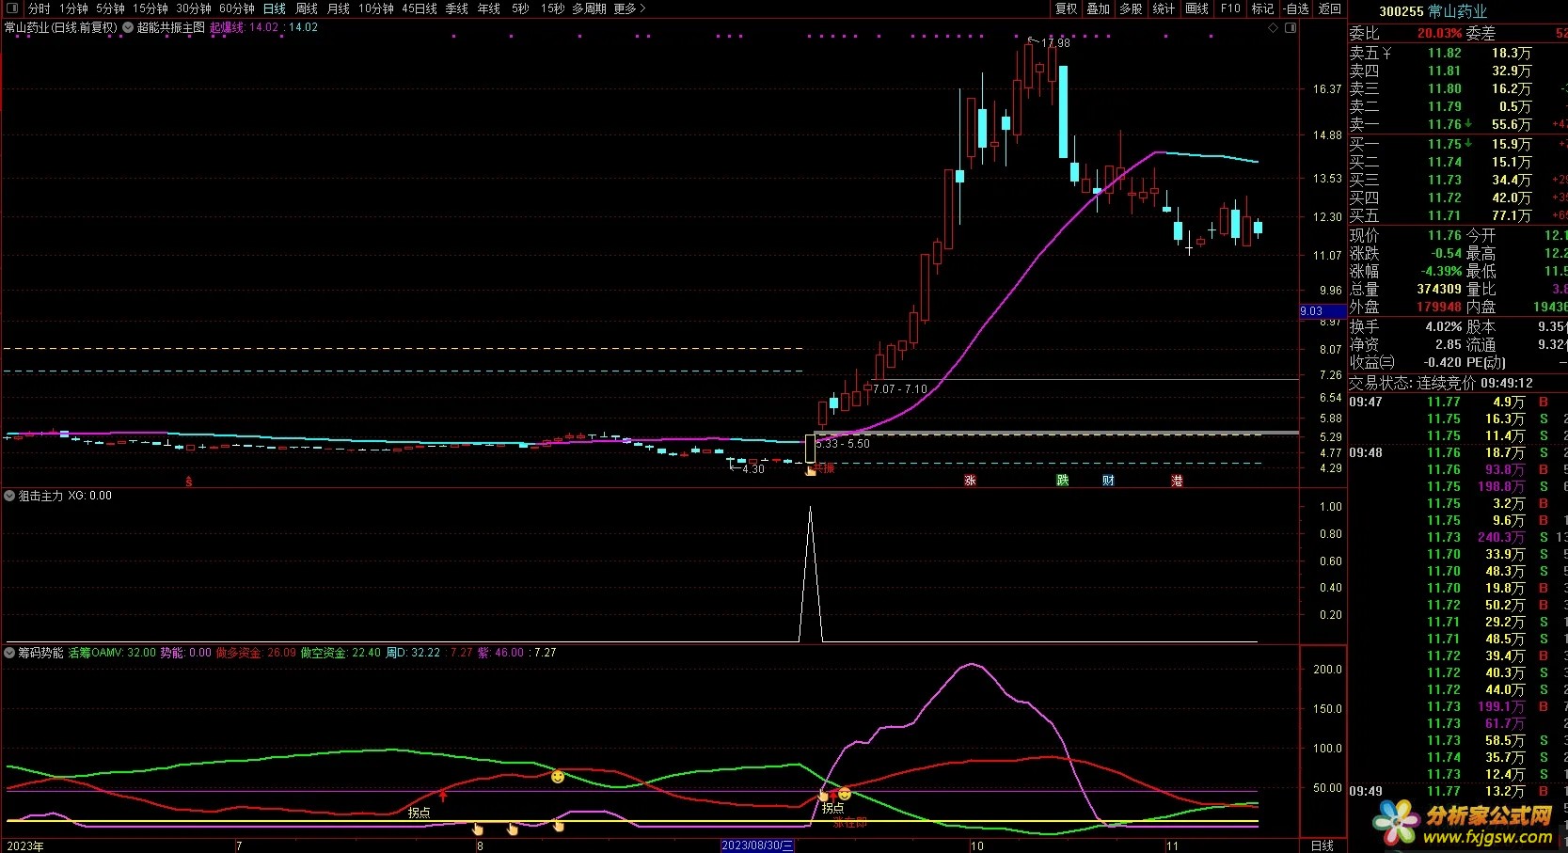Click the second pointing-hand signal icon
The height and width of the screenshot is (853, 1568).
pos(512,829)
